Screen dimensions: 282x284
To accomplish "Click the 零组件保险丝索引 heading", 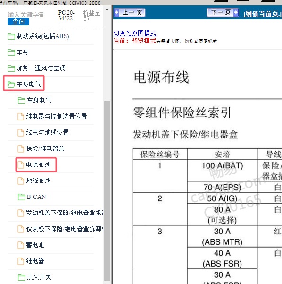I will click(182, 112).
